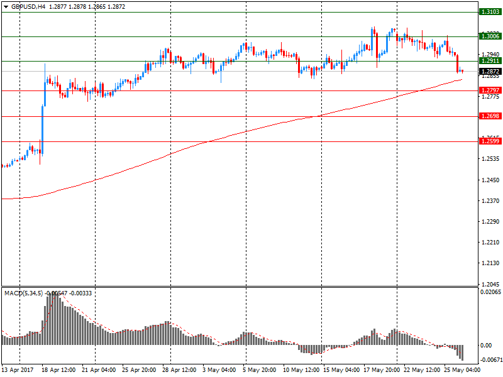Click the 3 May 04:00 time label
The image size is (503, 377).
click(219, 369)
